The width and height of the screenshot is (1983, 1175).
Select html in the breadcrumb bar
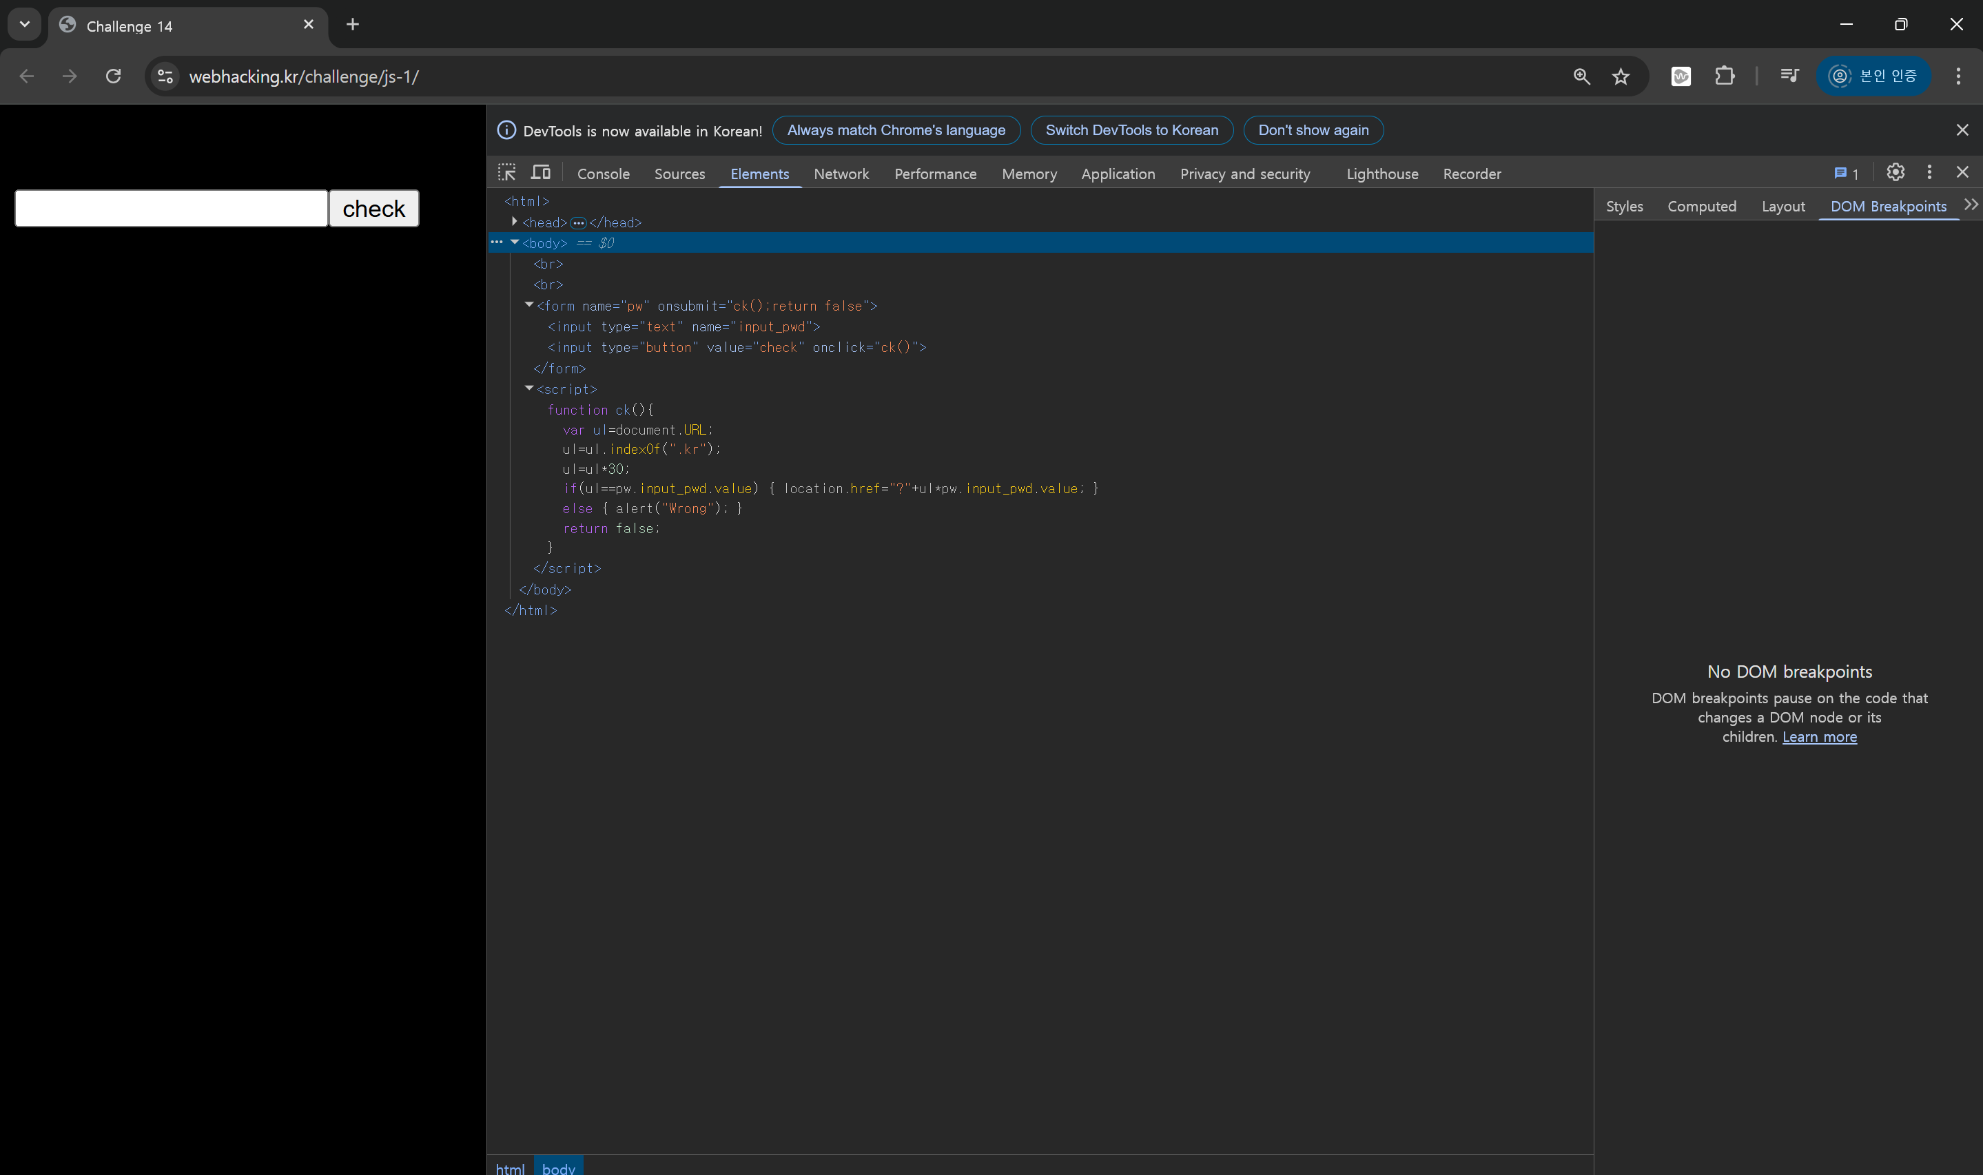[510, 1168]
